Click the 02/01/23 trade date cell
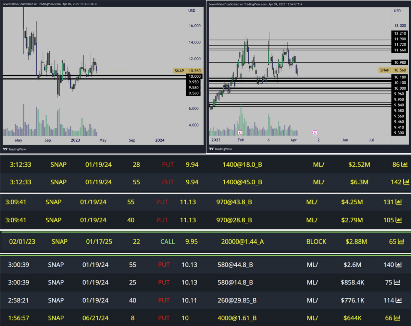This screenshot has height=326, width=411. (22, 242)
